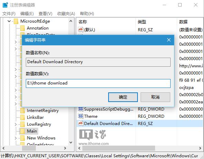Expand the LowRegistry tree node

(16, 124)
